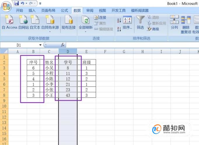Open the 视图 tab
Image resolution: width=199 pixels, height=145 pixels.
[102, 11]
